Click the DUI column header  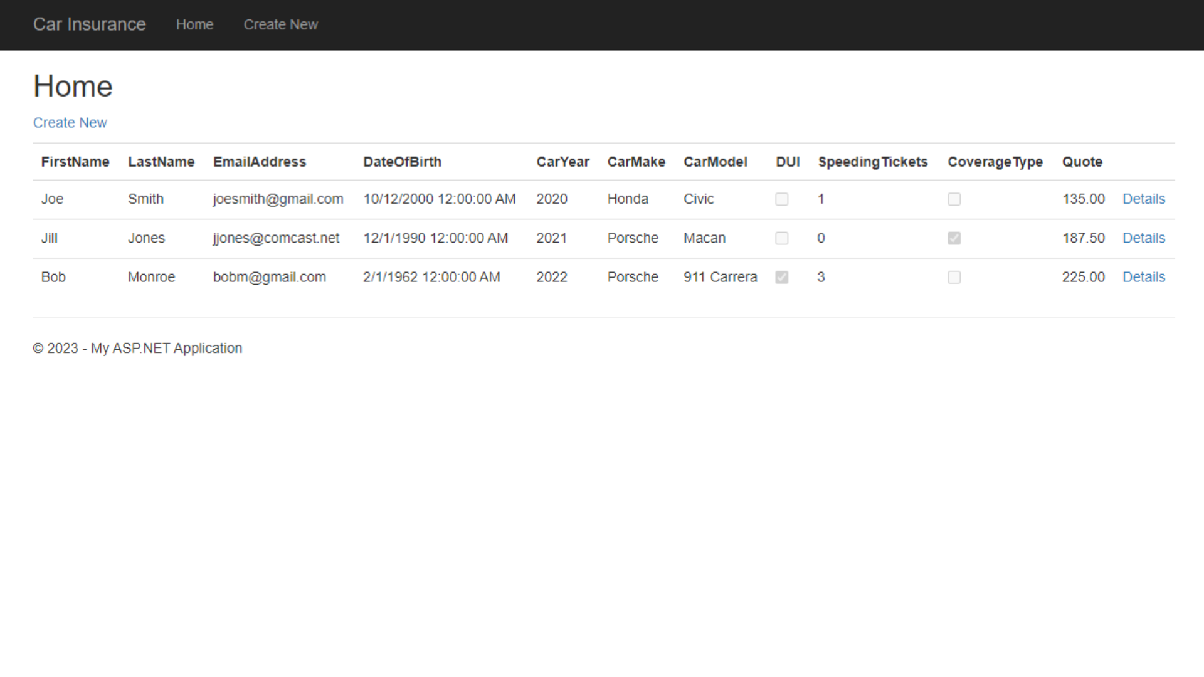tap(788, 162)
